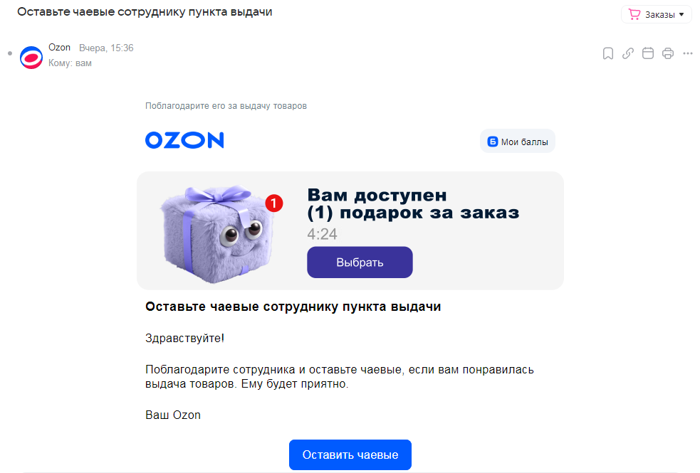Screen dimensions: 700x473
Task: Click the blue "Оставить чаевые" button
Action: (350, 455)
